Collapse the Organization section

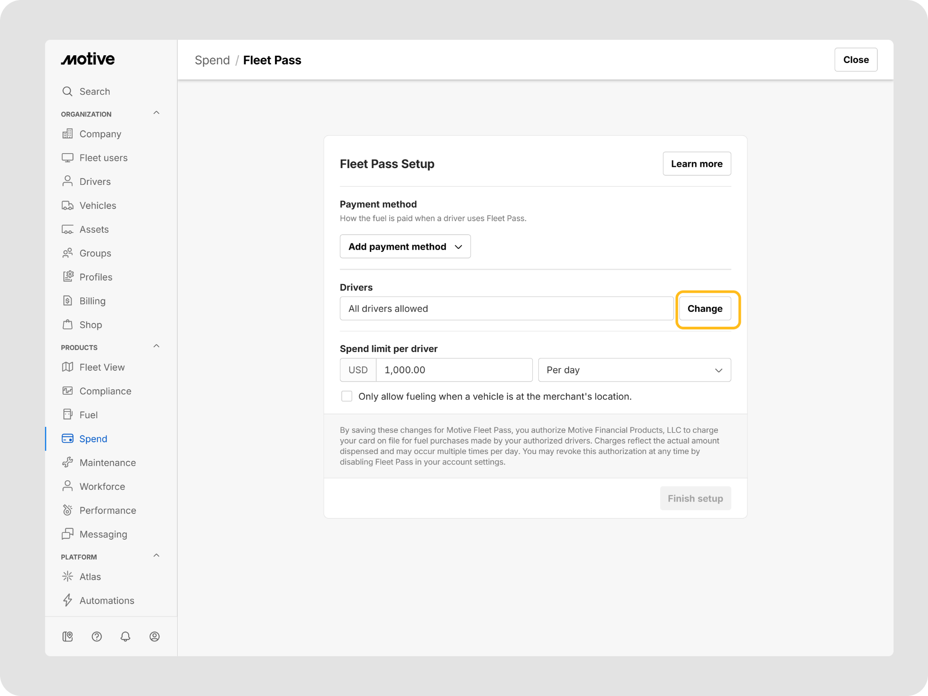[x=156, y=113]
